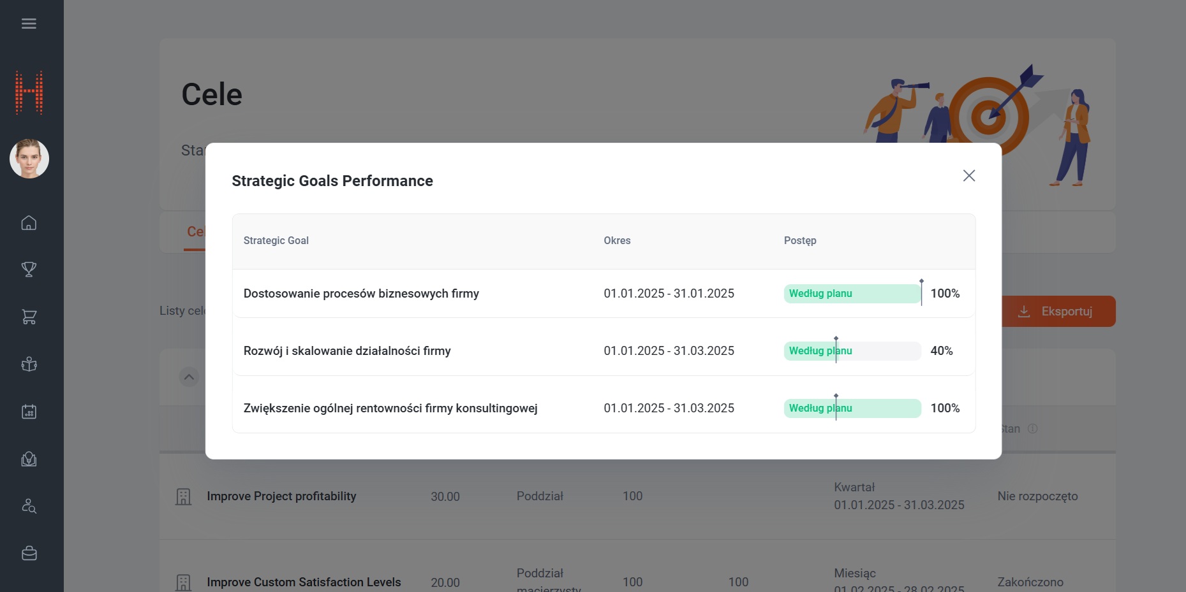Viewport: 1186px width, 592px height.
Task: Click progress bar for Dostosowanie procesów biznesowych
Action: click(852, 294)
